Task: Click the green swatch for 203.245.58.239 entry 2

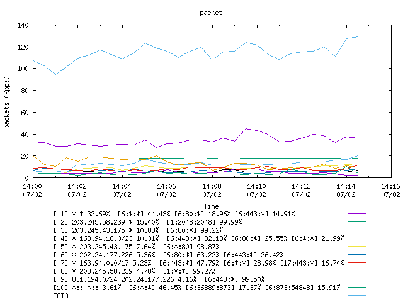Action: [357, 222]
